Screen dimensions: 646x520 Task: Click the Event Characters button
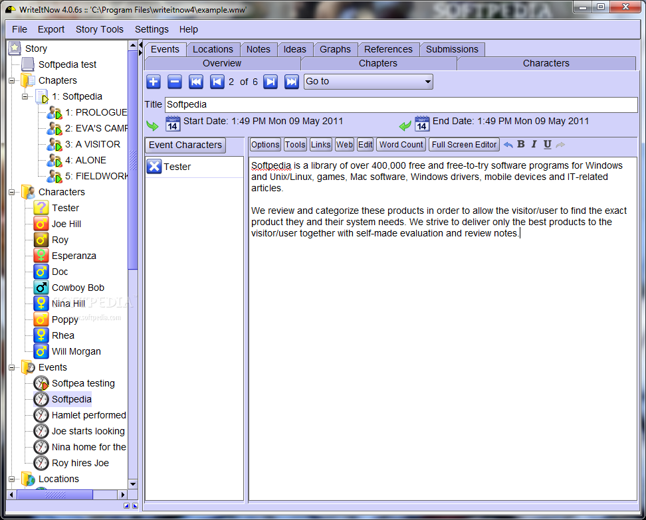[x=185, y=145]
